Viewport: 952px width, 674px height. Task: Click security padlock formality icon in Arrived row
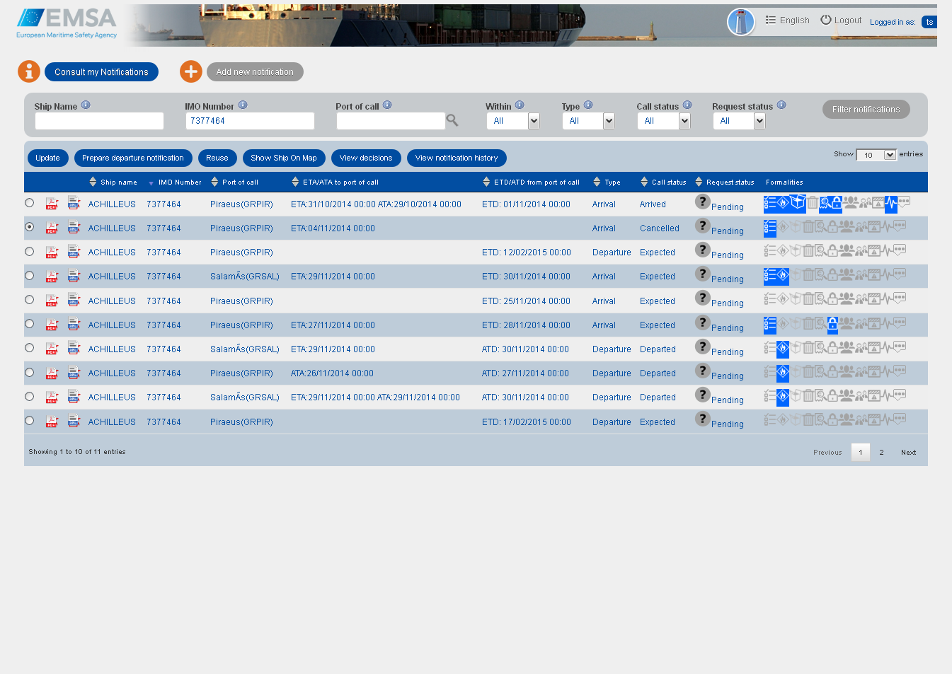click(836, 204)
